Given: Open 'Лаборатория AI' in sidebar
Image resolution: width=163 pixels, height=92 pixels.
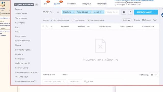Looking at the screenshot, I should 22,63.
